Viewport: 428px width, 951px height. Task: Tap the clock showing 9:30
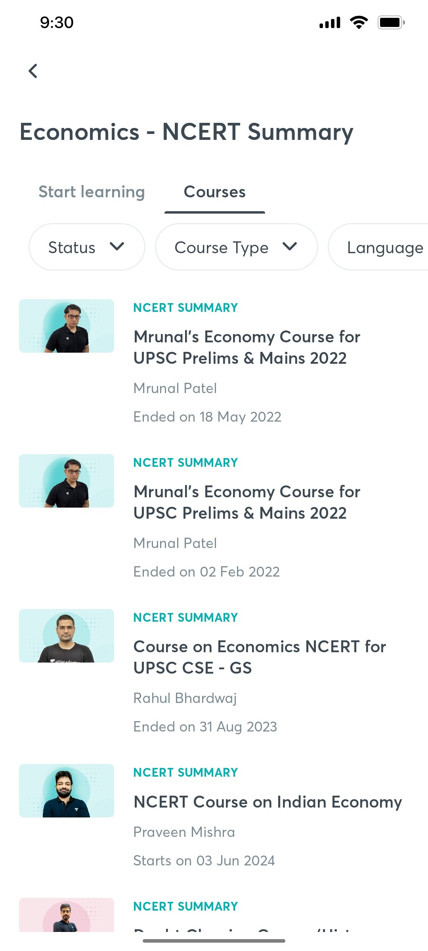56,23
